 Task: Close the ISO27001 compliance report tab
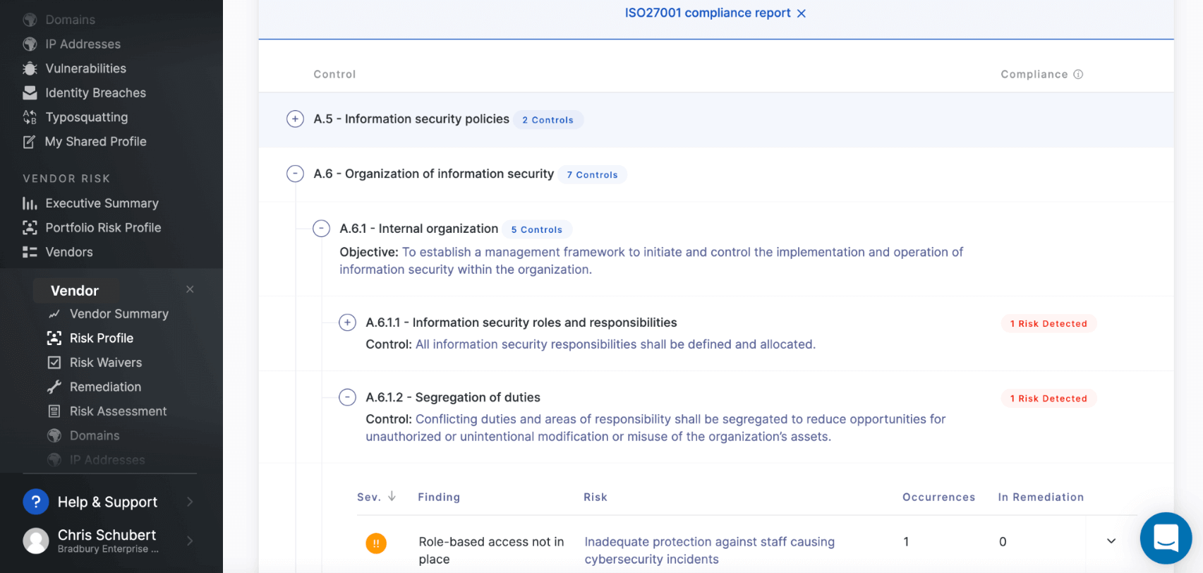(801, 13)
